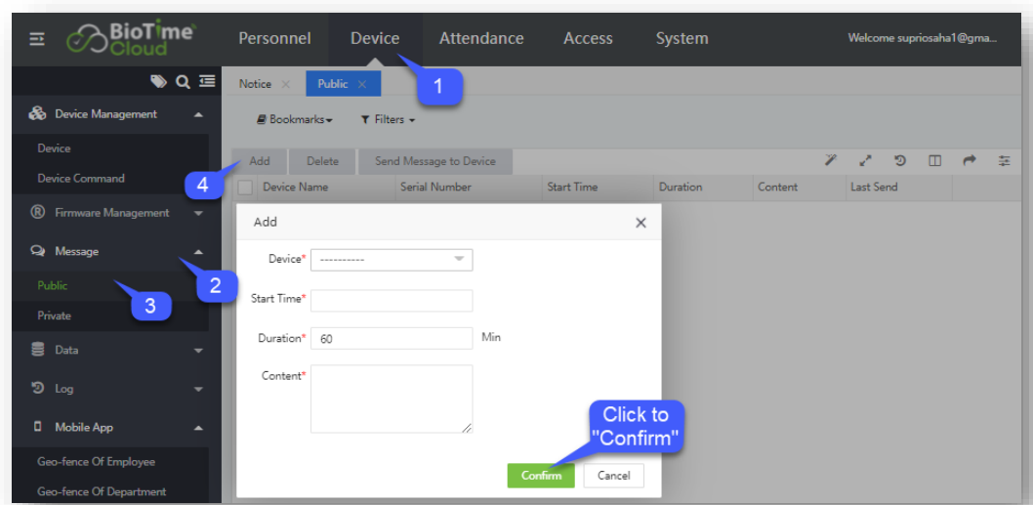Click the tags icon in sidebar header
Image resolution: width=1033 pixels, height=505 pixels.
pyautogui.click(x=159, y=82)
